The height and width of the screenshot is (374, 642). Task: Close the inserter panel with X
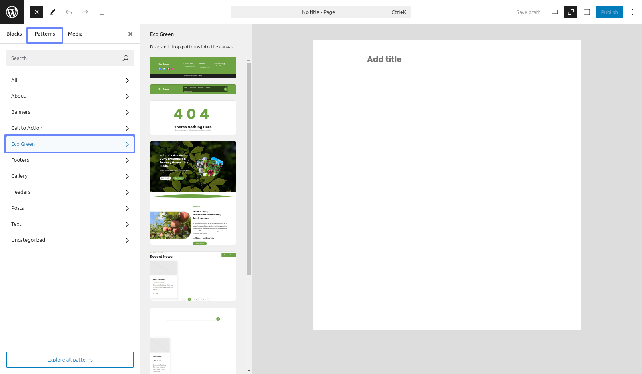tap(130, 34)
